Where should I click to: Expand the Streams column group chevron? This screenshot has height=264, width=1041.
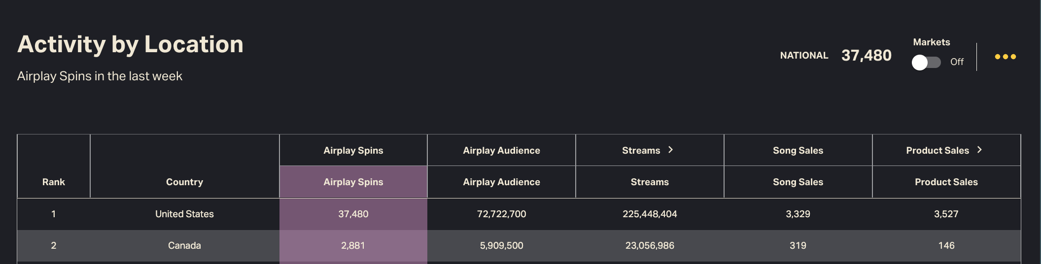(x=670, y=150)
